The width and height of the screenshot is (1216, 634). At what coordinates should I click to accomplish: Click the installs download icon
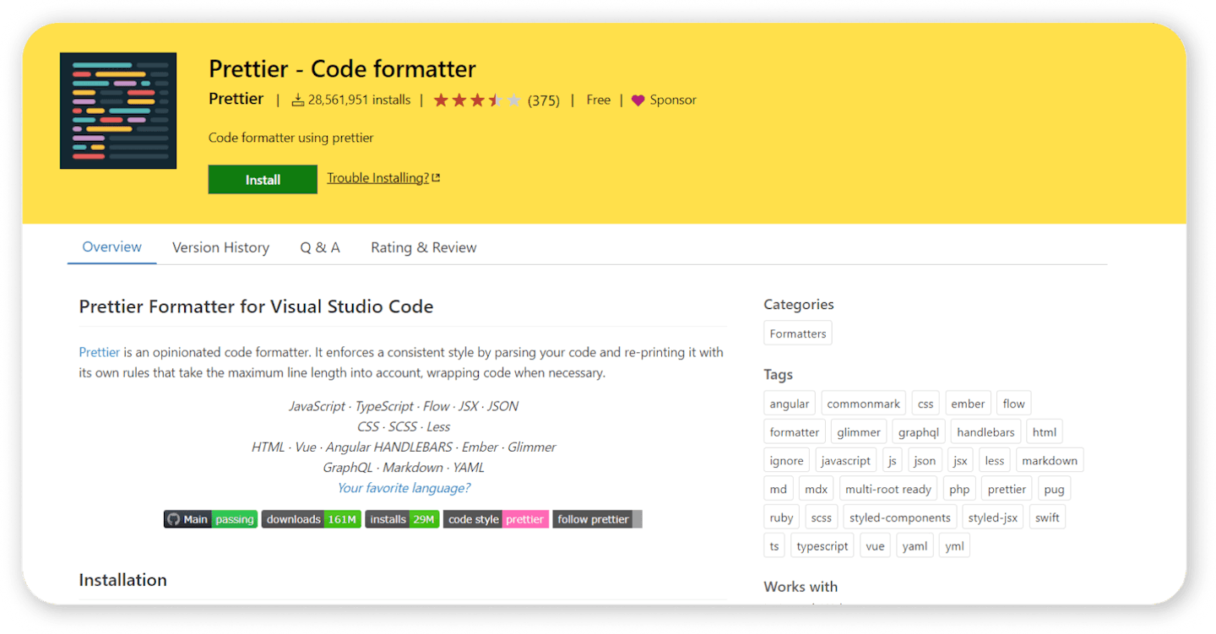[297, 100]
